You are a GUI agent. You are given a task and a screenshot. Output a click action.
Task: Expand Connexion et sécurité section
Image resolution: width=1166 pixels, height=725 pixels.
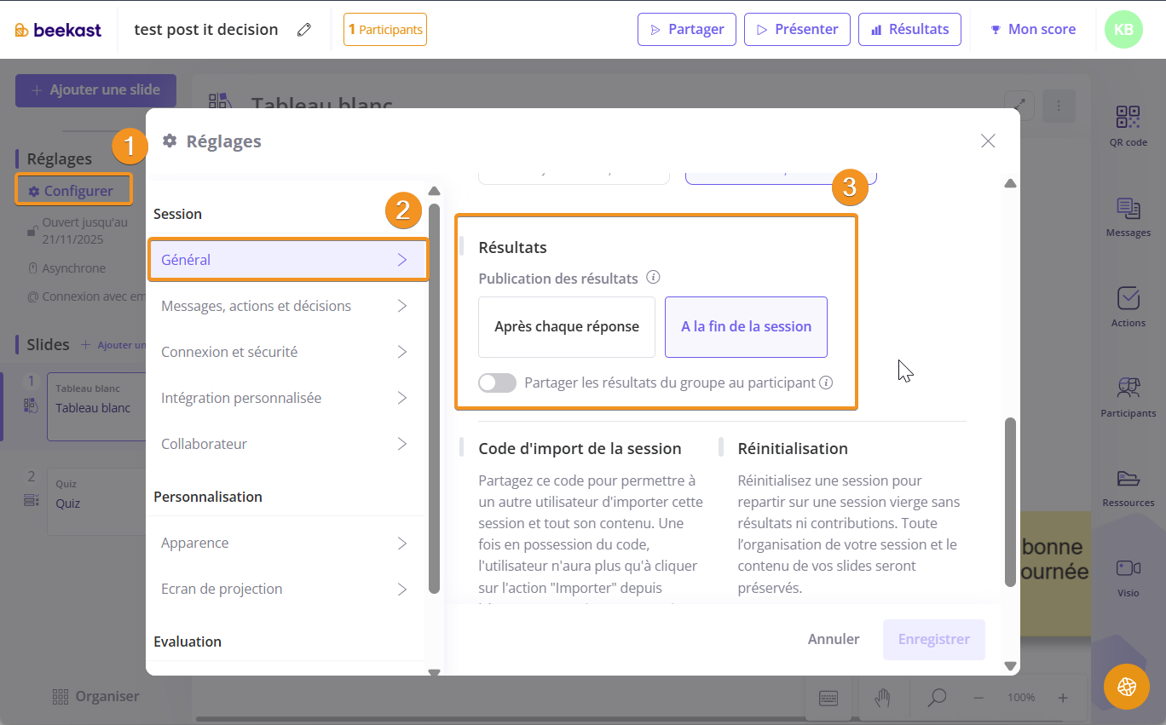286,352
